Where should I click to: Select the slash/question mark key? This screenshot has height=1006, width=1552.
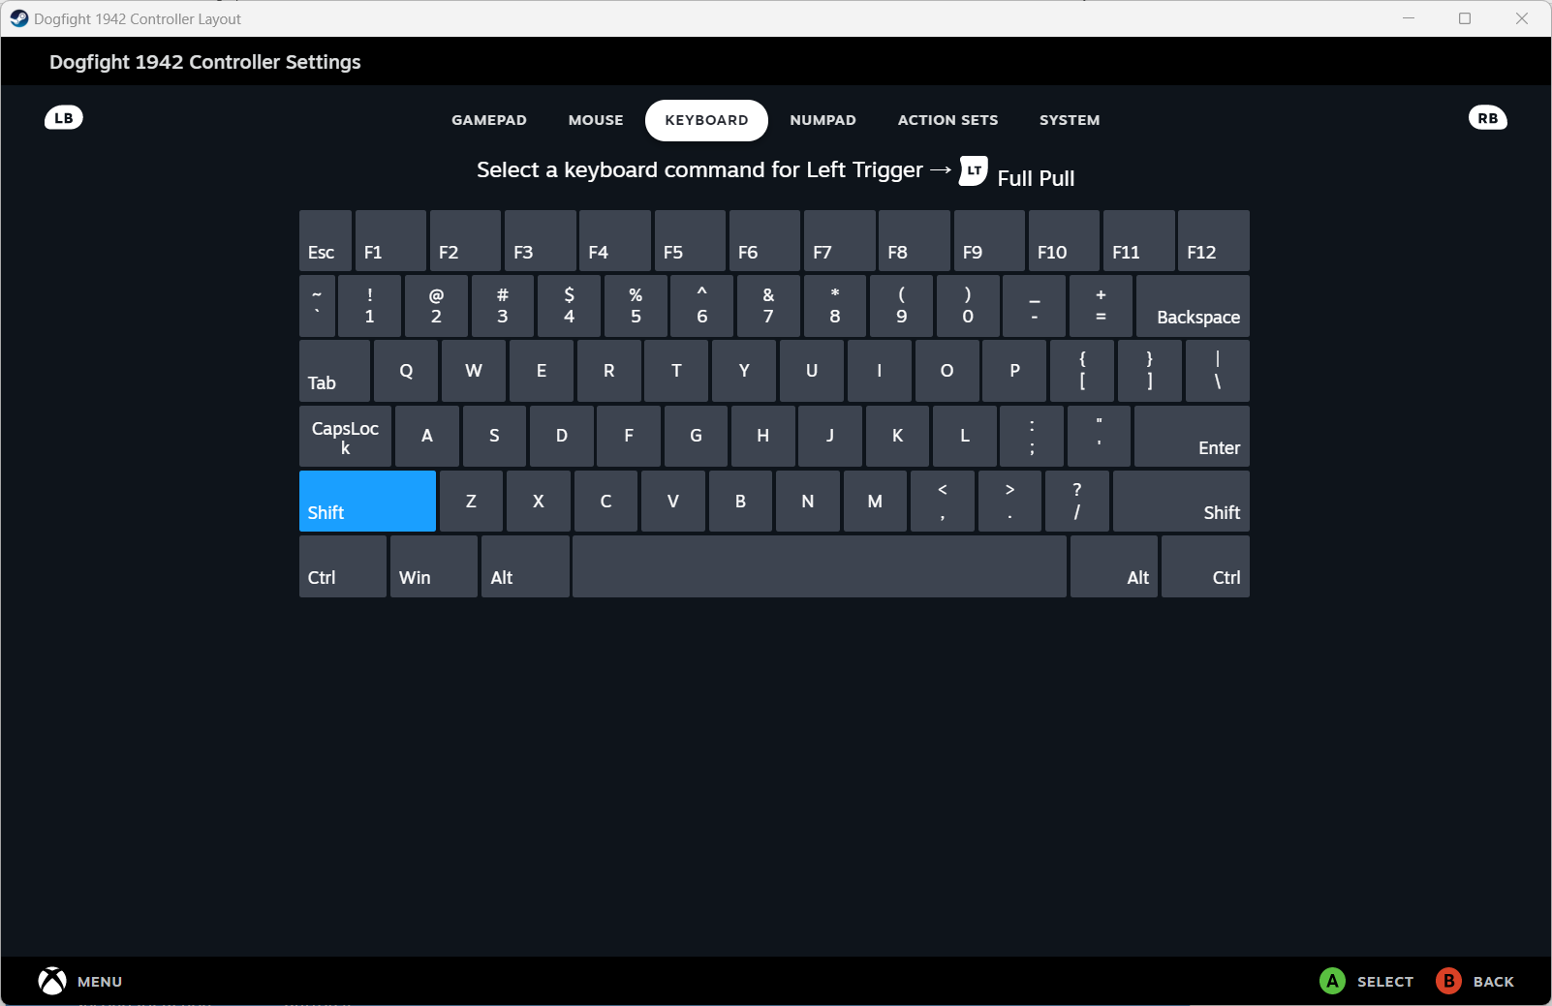[x=1077, y=502]
